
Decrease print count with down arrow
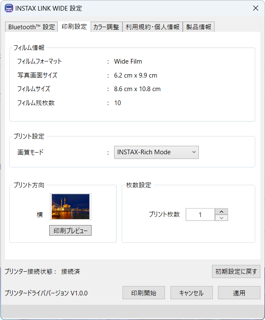(221, 218)
